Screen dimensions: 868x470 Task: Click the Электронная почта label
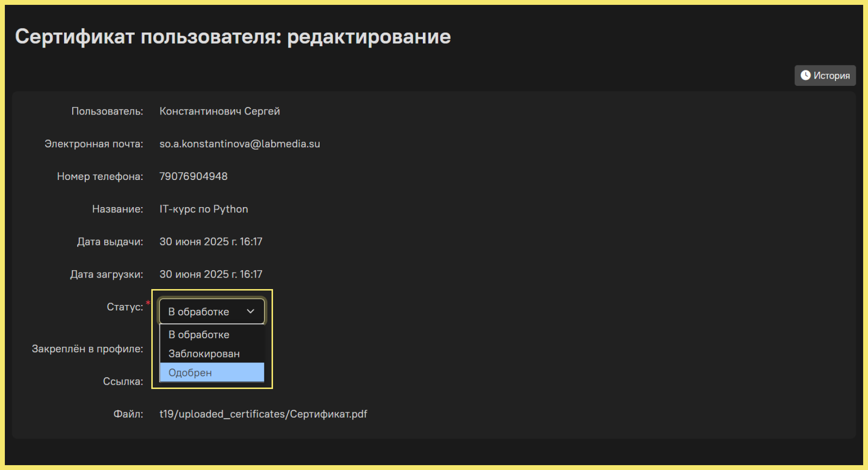94,144
